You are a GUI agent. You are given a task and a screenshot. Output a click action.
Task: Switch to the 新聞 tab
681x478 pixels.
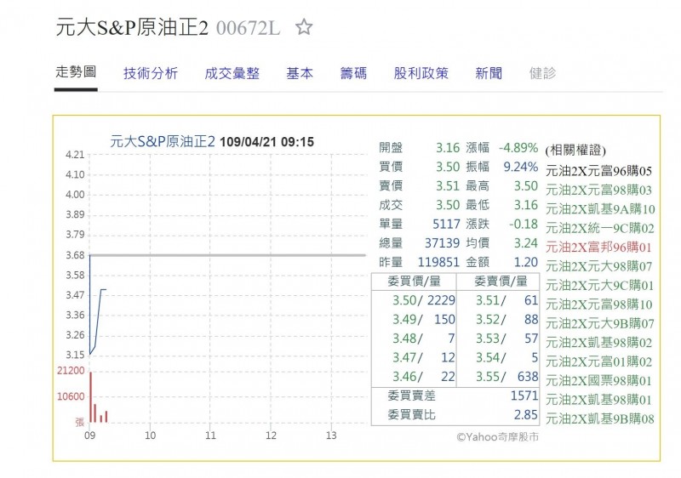click(x=489, y=73)
